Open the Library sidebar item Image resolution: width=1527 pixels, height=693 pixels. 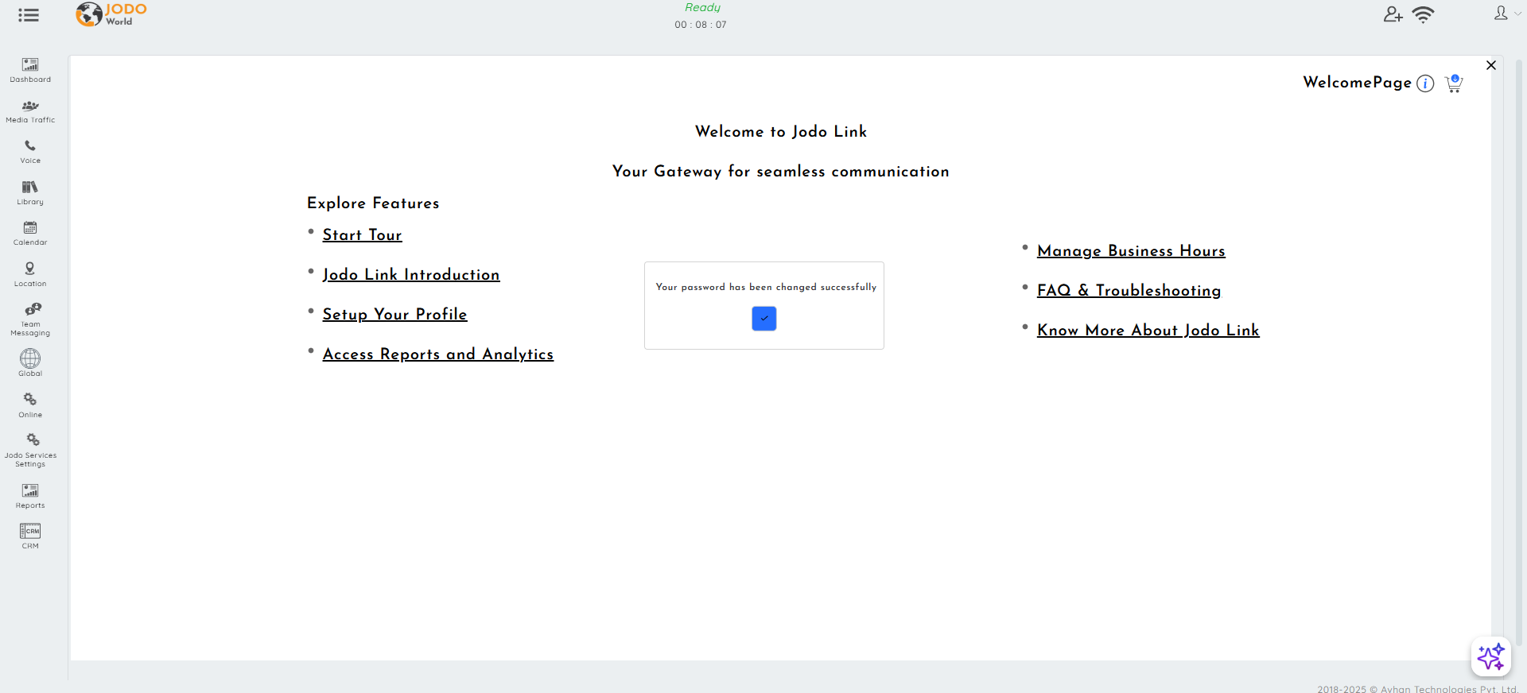pos(30,192)
